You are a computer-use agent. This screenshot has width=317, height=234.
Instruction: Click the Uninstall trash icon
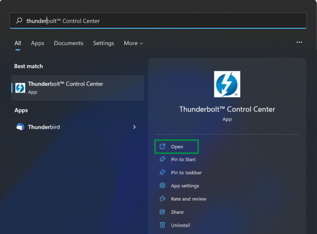click(162, 225)
